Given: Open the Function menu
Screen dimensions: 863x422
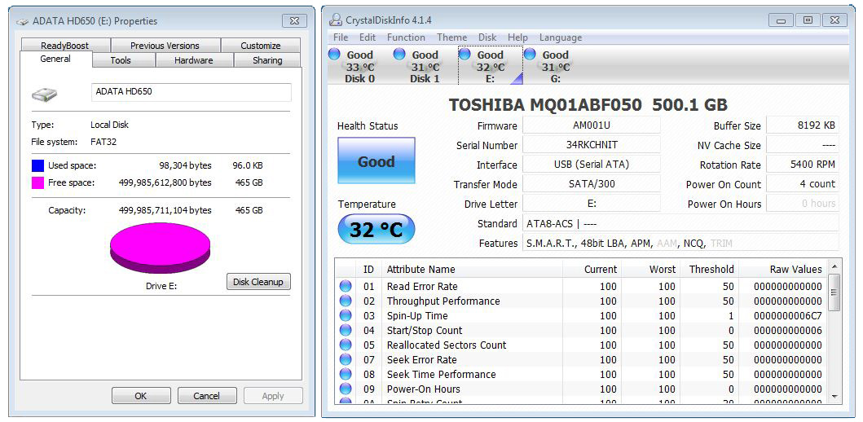Looking at the screenshot, I should point(406,37).
